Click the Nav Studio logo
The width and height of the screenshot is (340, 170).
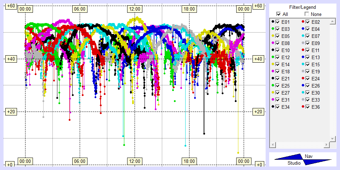[x=303, y=160]
